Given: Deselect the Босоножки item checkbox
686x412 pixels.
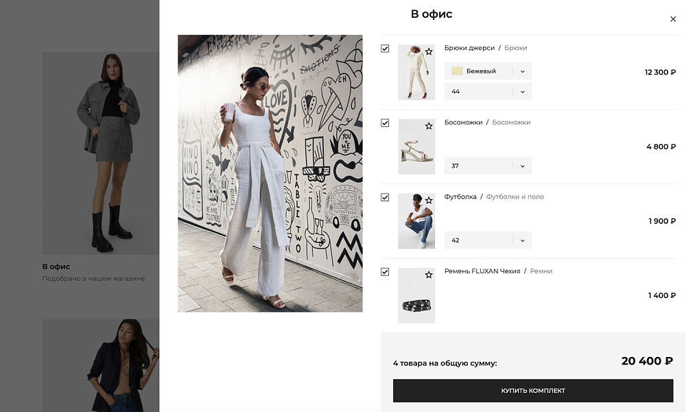Looking at the screenshot, I should [x=385, y=123].
